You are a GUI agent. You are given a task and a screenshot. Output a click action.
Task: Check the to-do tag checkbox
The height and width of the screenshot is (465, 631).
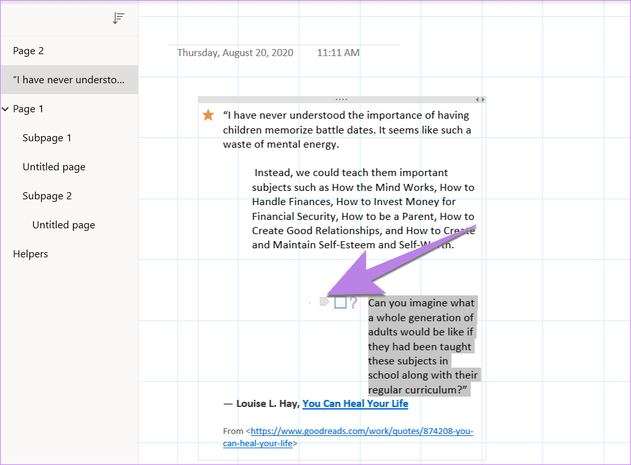341,302
